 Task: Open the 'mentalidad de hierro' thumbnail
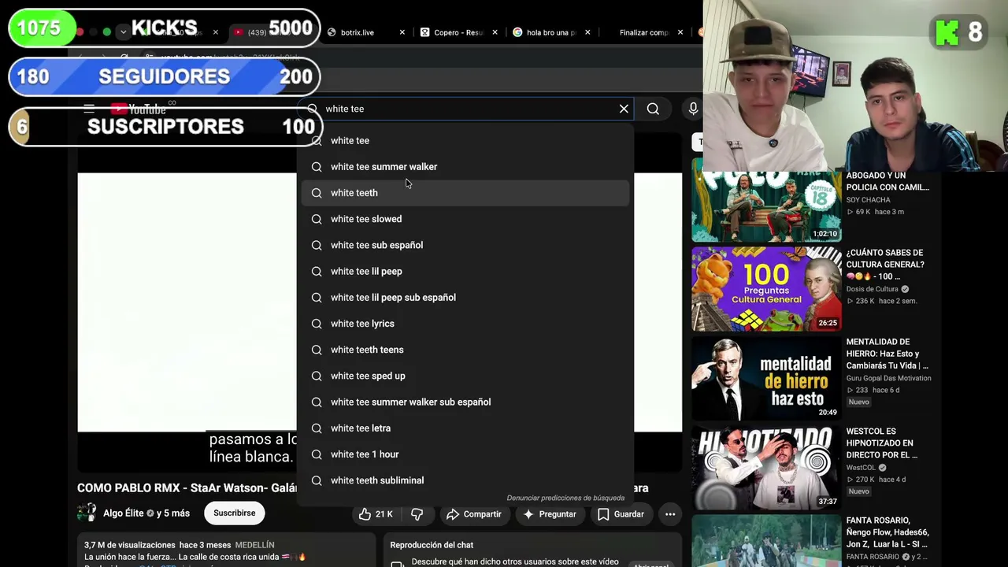(766, 378)
